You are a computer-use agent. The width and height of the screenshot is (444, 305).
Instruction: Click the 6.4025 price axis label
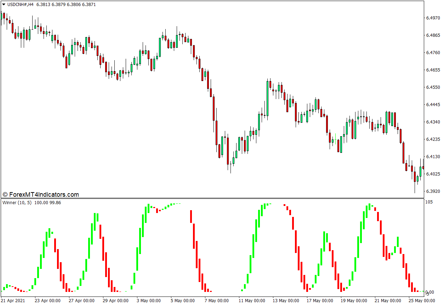pyautogui.click(x=433, y=174)
